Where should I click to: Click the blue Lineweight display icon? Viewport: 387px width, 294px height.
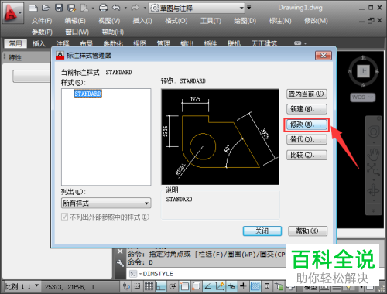point(255,286)
